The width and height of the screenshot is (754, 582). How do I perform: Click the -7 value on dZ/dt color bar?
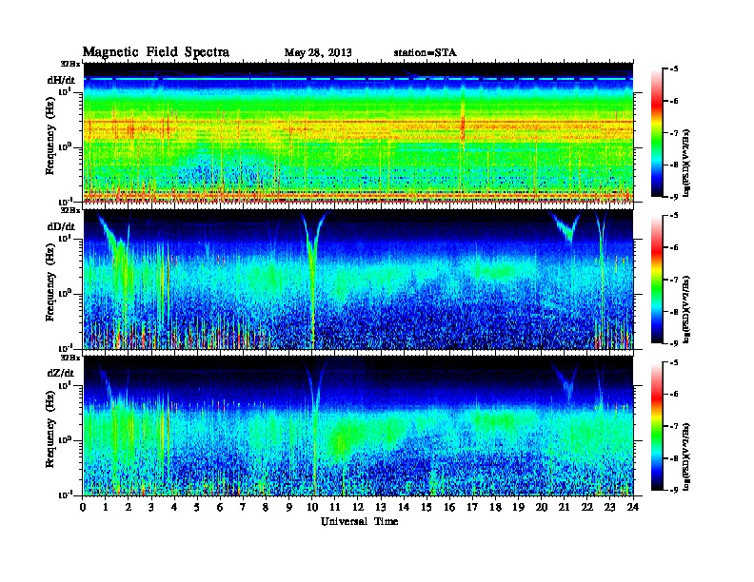[674, 426]
